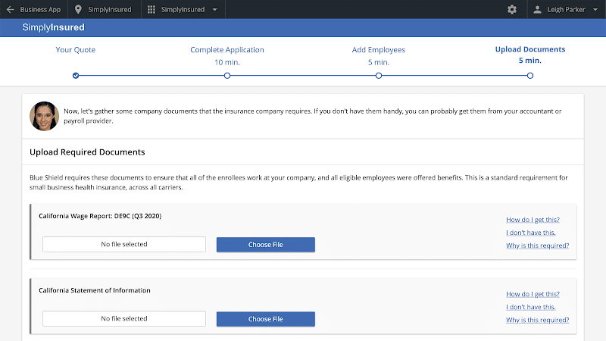Click the back arrow to Business App
Image resolution: width=606 pixels, height=341 pixels.
11,10
